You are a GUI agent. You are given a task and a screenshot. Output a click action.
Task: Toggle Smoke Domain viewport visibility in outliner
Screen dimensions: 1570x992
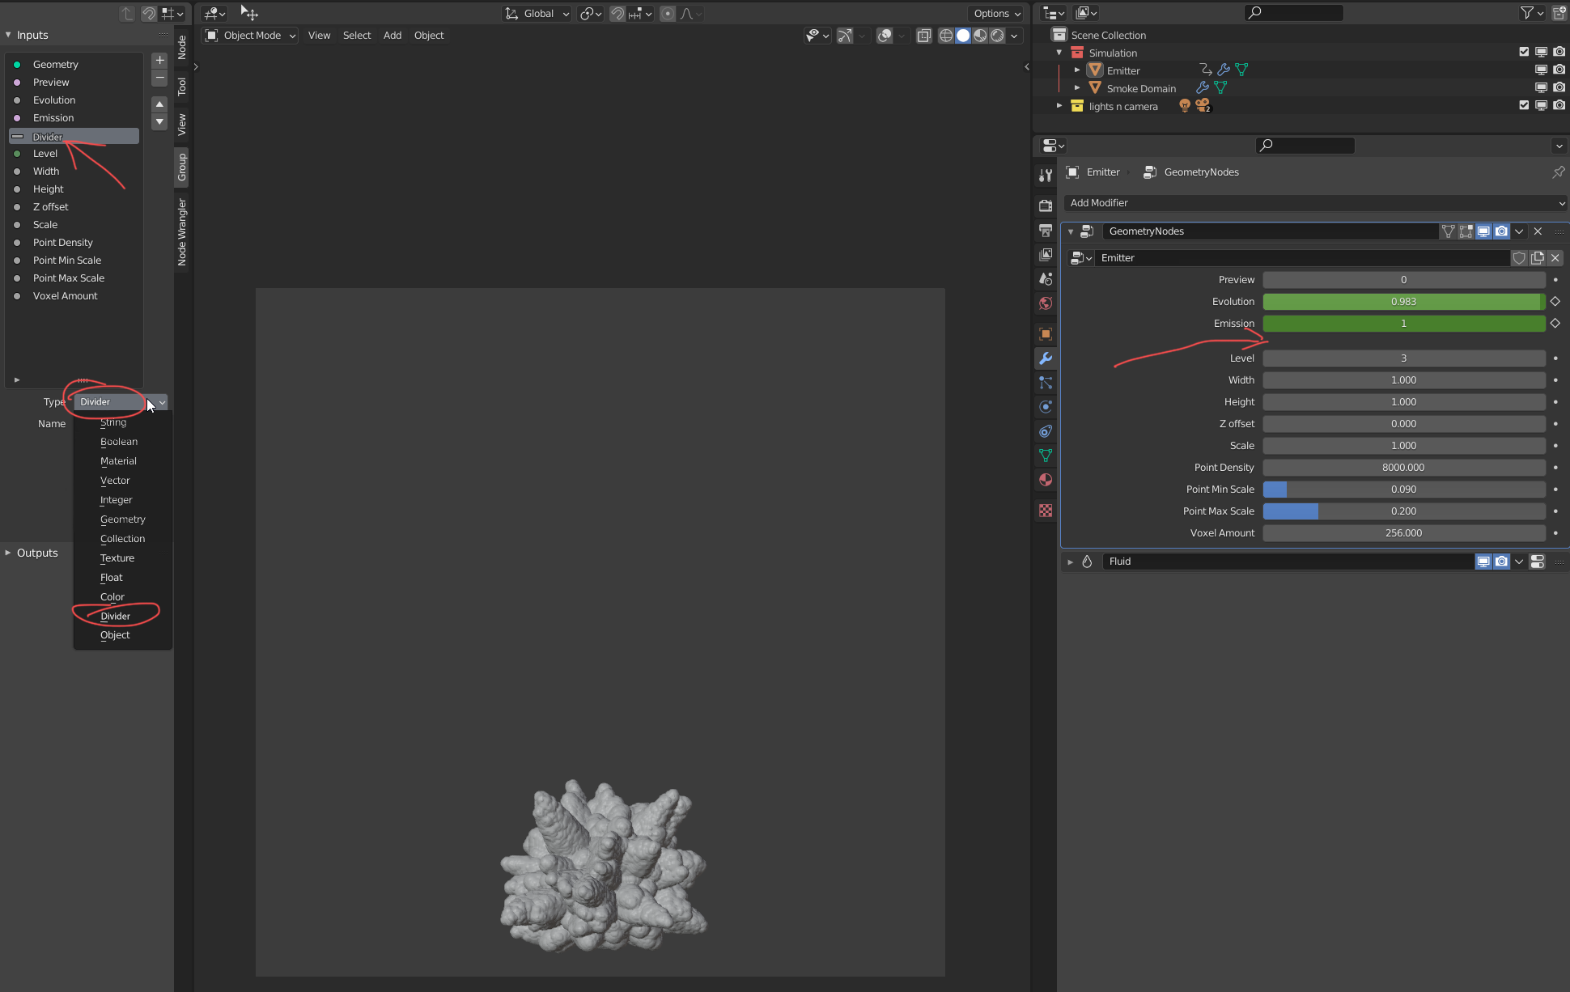(x=1541, y=87)
